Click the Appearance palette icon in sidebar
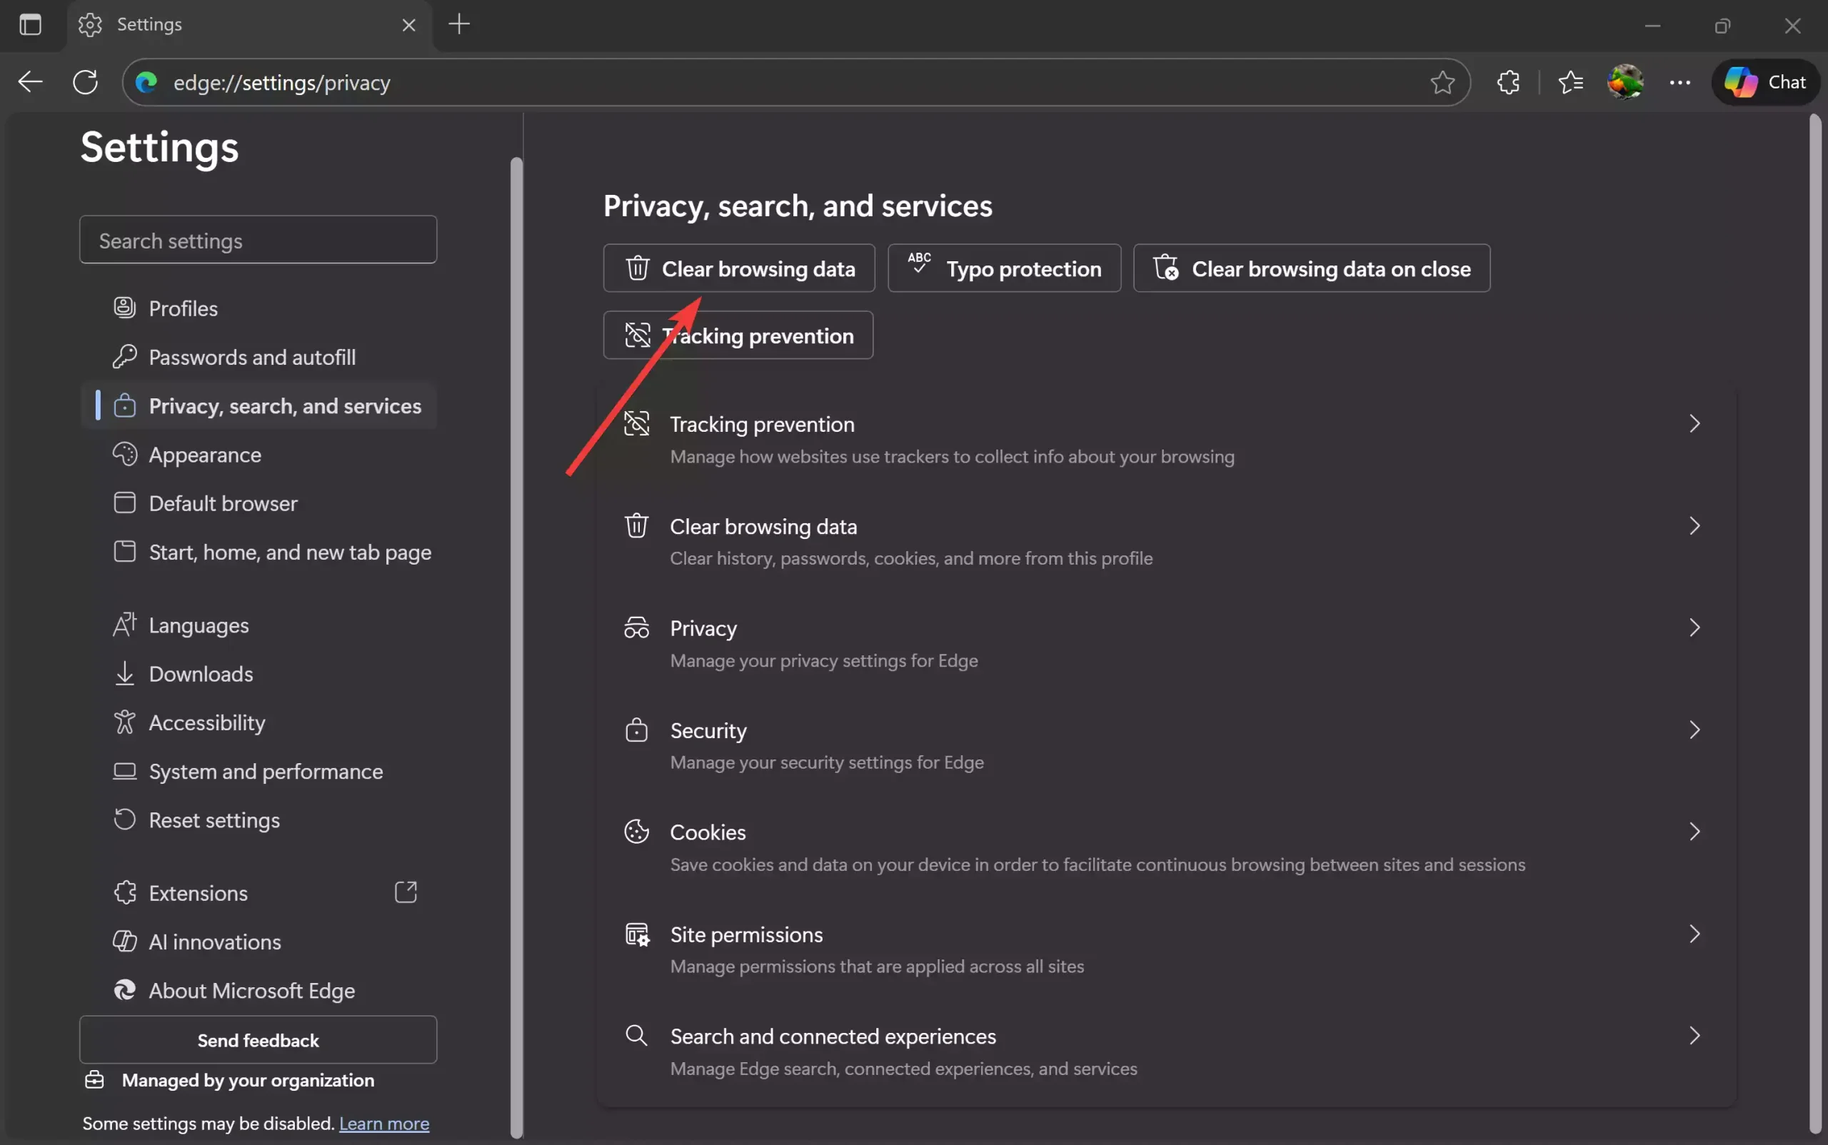This screenshot has height=1145, width=1828. tap(126, 455)
